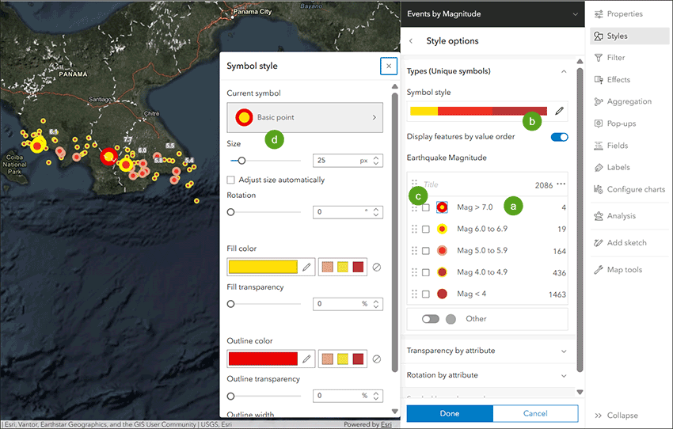Toggle Display features by value order
The image size is (673, 429).
(559, 137)
